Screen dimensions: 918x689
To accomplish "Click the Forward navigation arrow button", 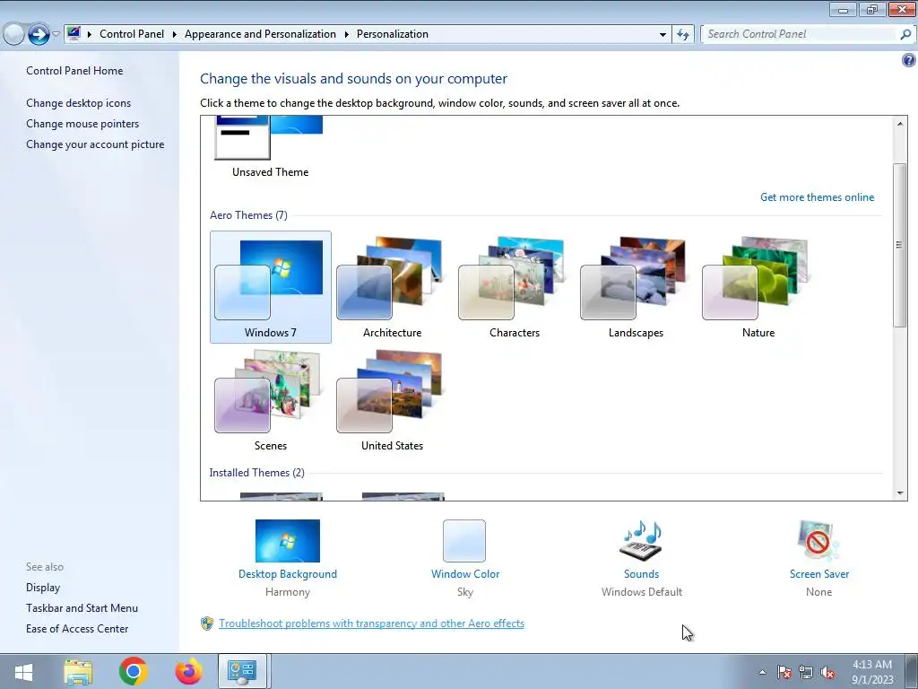I will (x=39, y=34).
